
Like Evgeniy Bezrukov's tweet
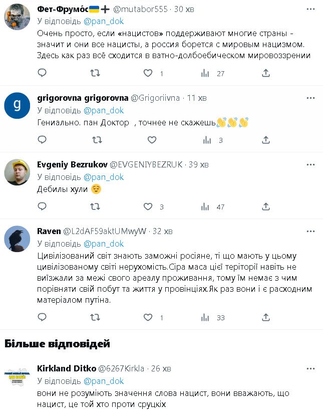coord(148,206)
